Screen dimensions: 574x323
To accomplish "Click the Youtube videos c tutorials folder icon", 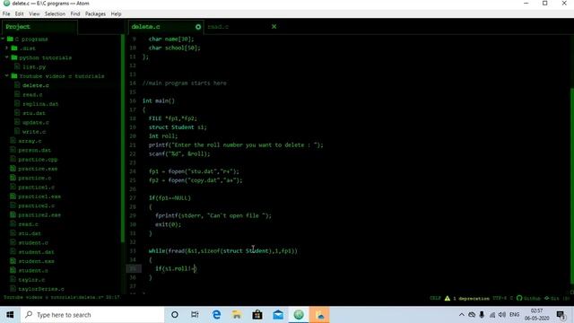I will pyautogui.click(x=14, y=75).
